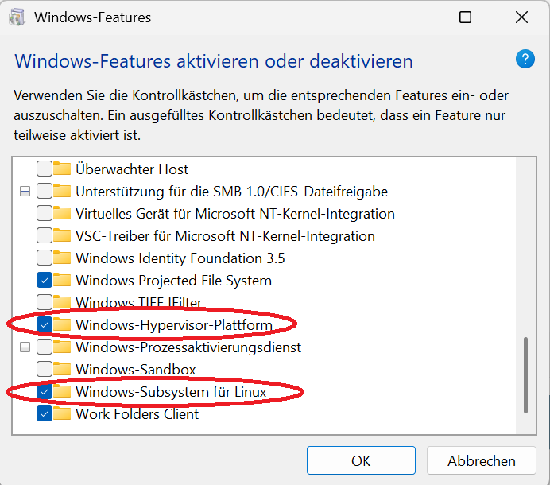Select the folder icon beside Überwachter Host

(x=62, y=169)
